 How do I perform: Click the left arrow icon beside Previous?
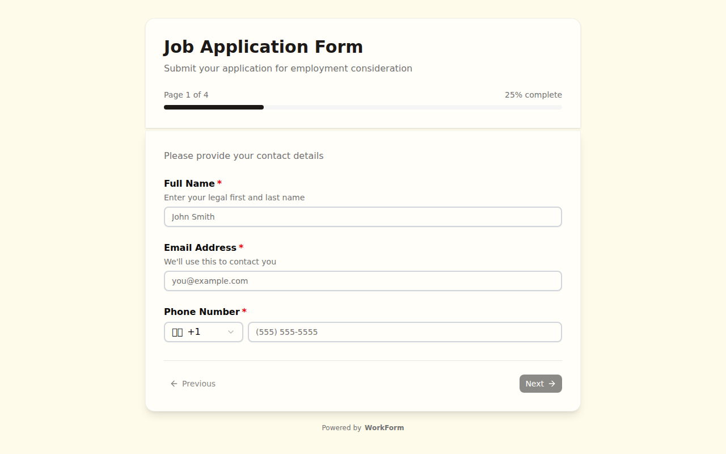tap(174, 384)
